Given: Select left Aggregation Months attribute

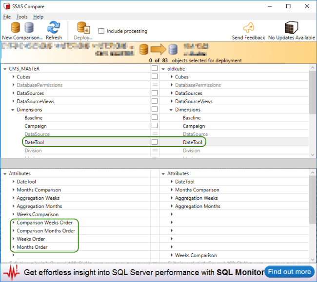Looking at the screenshot, I should point(40,207).
